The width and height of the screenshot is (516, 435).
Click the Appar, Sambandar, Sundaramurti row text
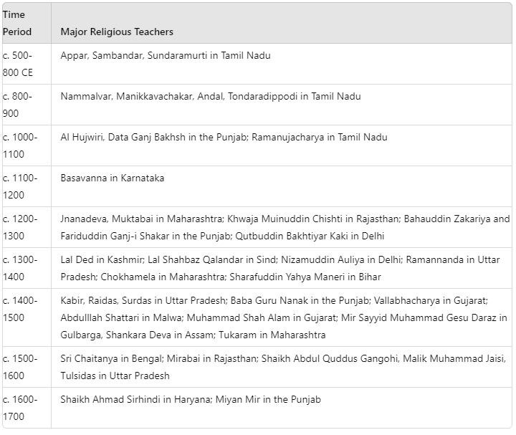(166, 55)
